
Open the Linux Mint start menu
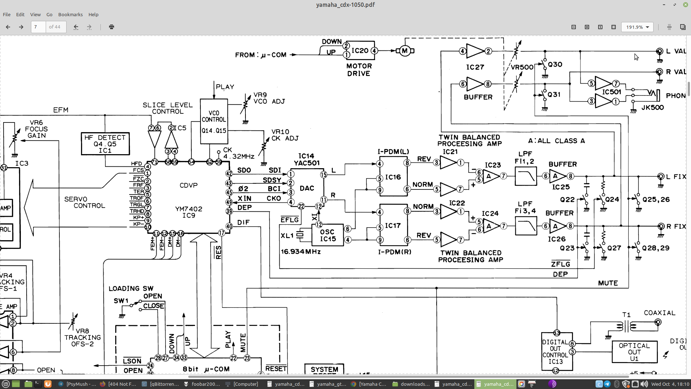click(x=5, y=384)
